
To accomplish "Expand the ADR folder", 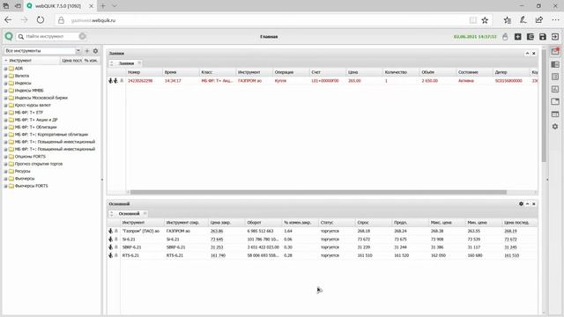I will (5, 69).
